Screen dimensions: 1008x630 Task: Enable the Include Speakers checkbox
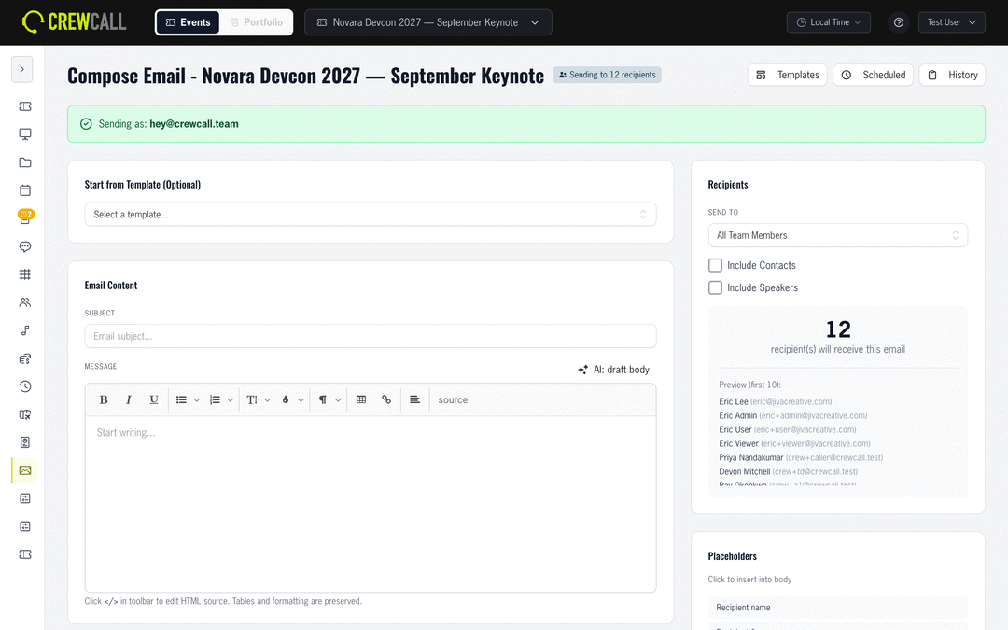tap(715, 288)
